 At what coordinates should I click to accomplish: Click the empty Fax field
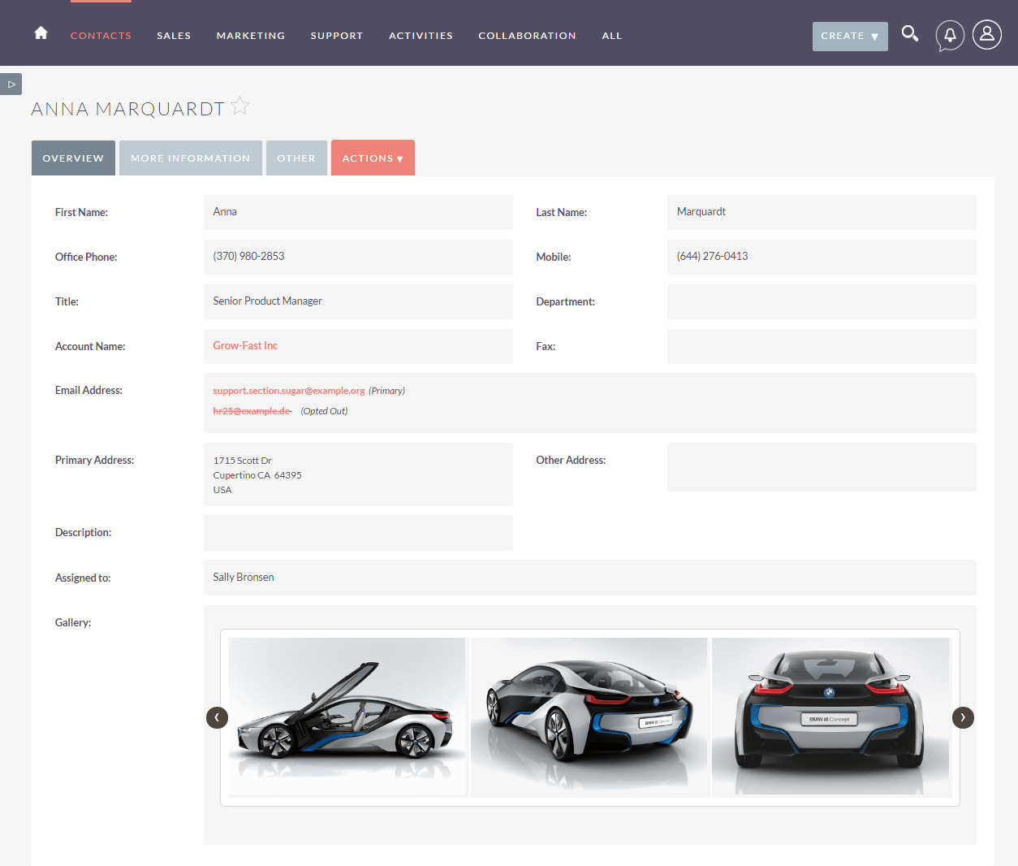click(x=822, y=346)
